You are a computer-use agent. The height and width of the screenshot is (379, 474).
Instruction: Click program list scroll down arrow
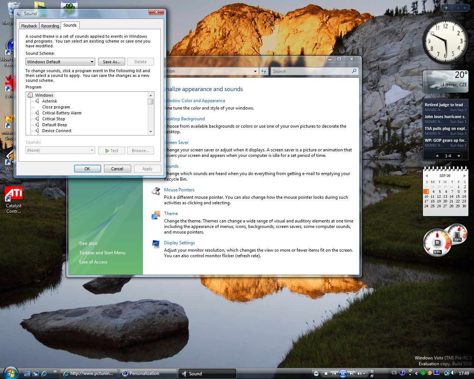tap(150, 132)
